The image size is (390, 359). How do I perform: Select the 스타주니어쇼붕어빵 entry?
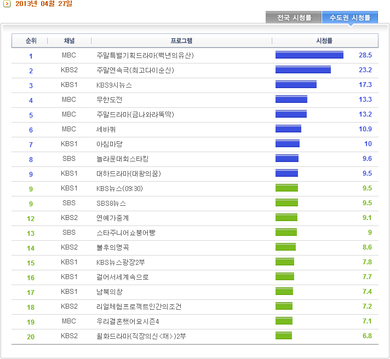click(126, 233)
